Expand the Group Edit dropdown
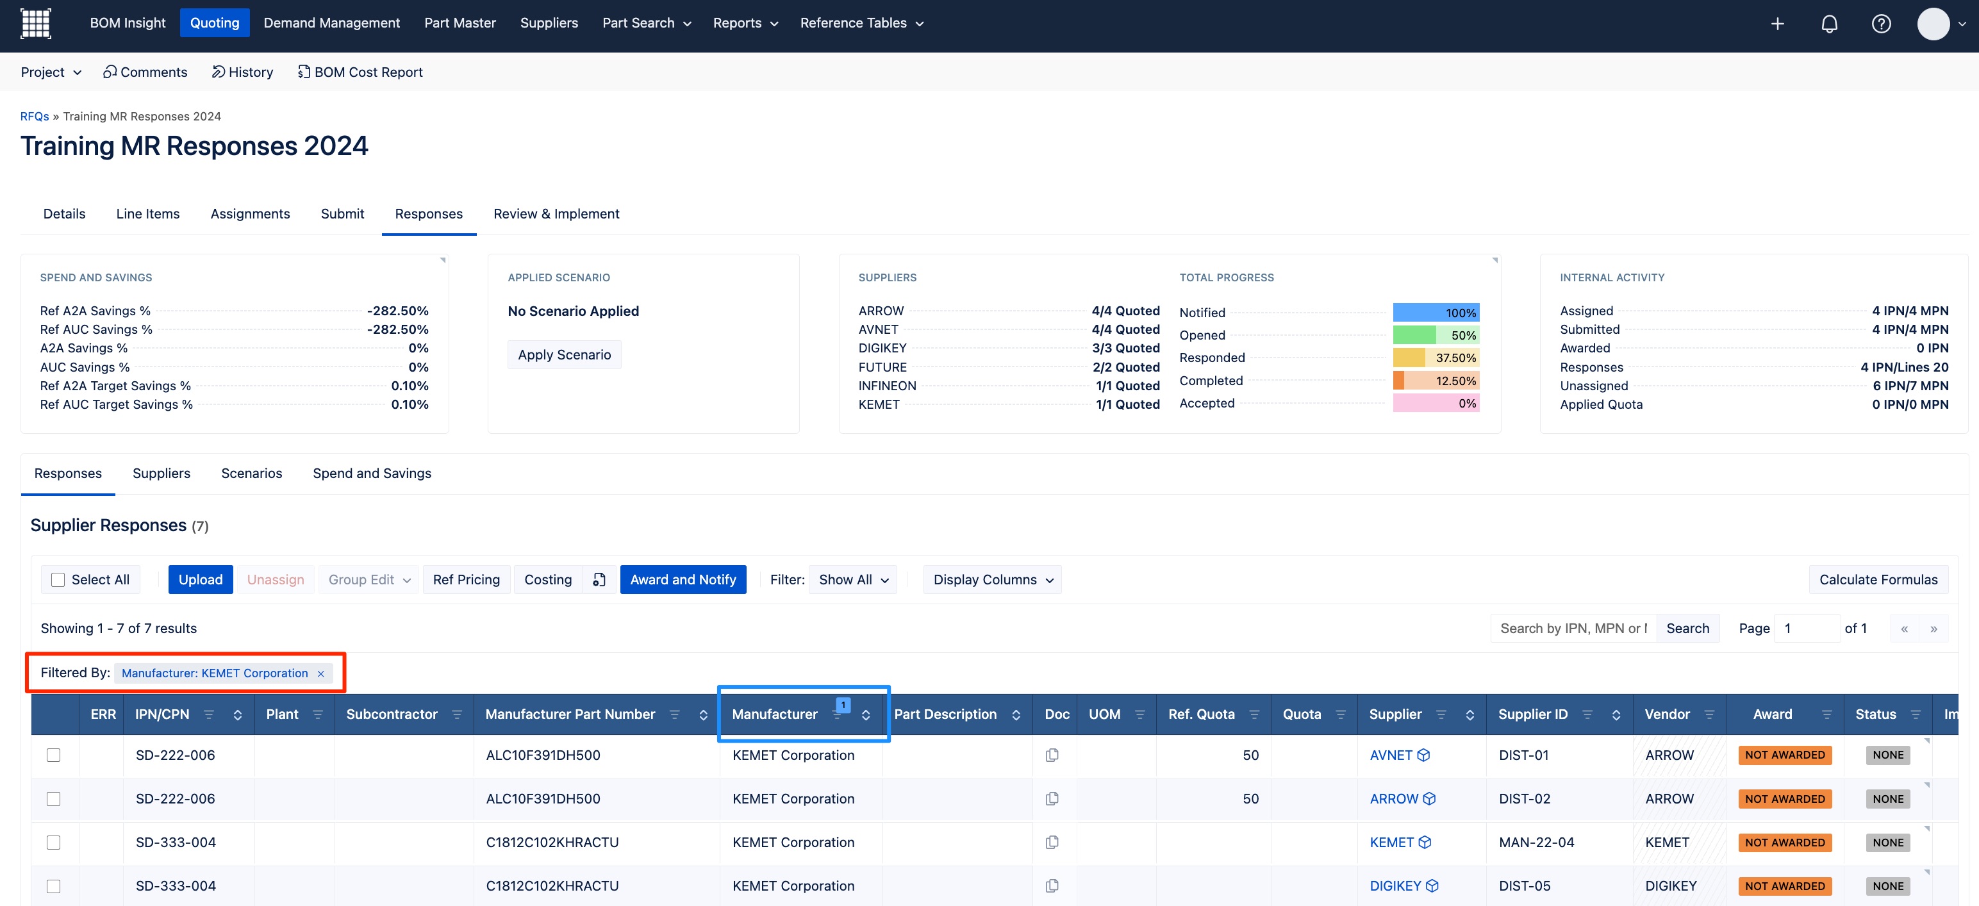 pyautogui.click(x=370, y=580)
